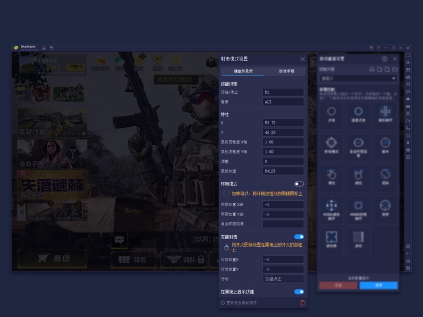Screen dimensions: 423x317
Task: Select the D-pad control icon
Action: point(385,111)
